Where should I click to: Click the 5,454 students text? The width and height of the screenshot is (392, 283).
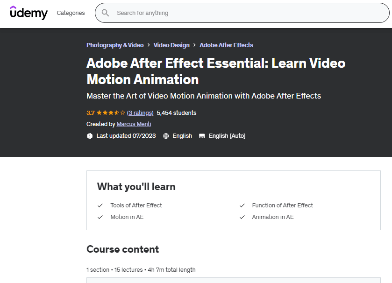tap(177, 113)
